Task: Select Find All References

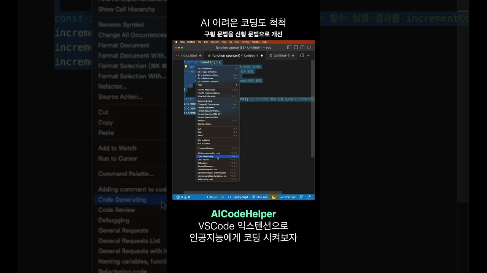Action: (x=217, y=90)
